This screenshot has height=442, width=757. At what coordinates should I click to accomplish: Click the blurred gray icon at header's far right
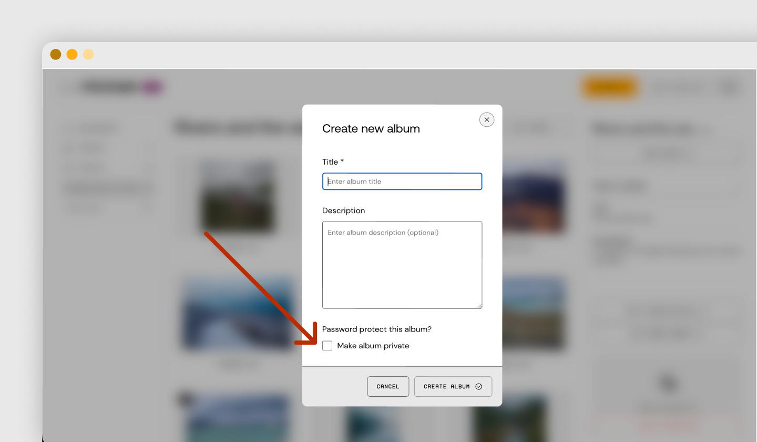click(730, 87)
